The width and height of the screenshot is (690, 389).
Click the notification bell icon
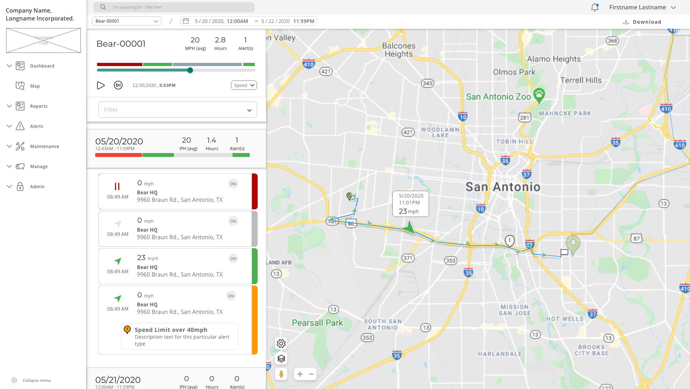595,7
